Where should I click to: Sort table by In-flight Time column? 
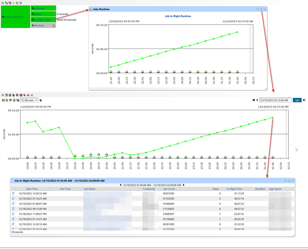pos(234,189)
